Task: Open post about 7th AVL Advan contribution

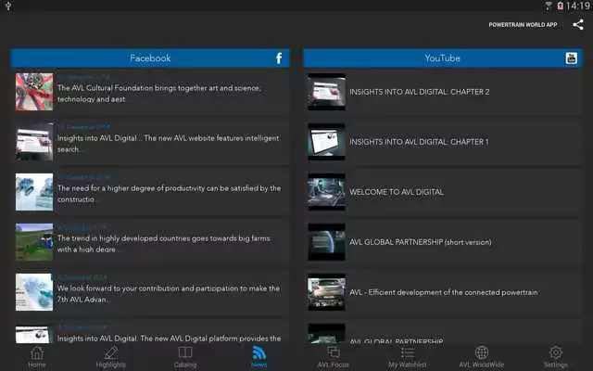Action: (x=150, y=292)
